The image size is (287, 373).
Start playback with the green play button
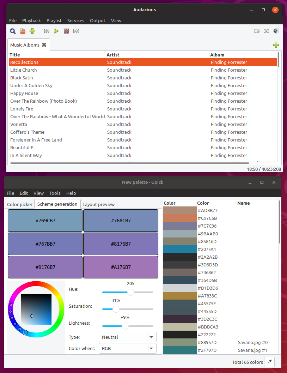[x=56, y=31]
